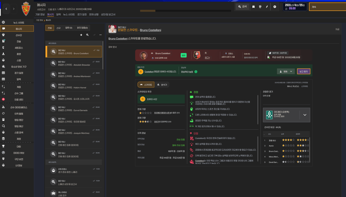Open 이적 활동 in the sidebar
Image resolution: width=346 pixels, height=197 pixels.
[x=17, y=113]
